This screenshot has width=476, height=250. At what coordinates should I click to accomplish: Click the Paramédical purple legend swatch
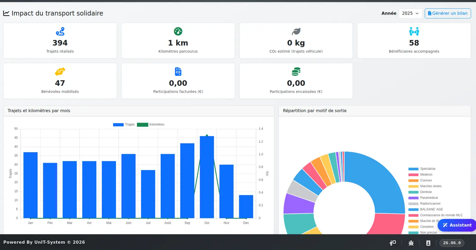pyautogui.click(x=414, y=198)
